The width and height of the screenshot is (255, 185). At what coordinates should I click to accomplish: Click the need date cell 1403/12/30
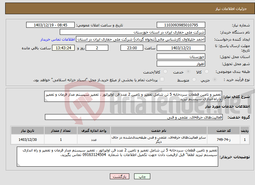click(x=27, y=140)
